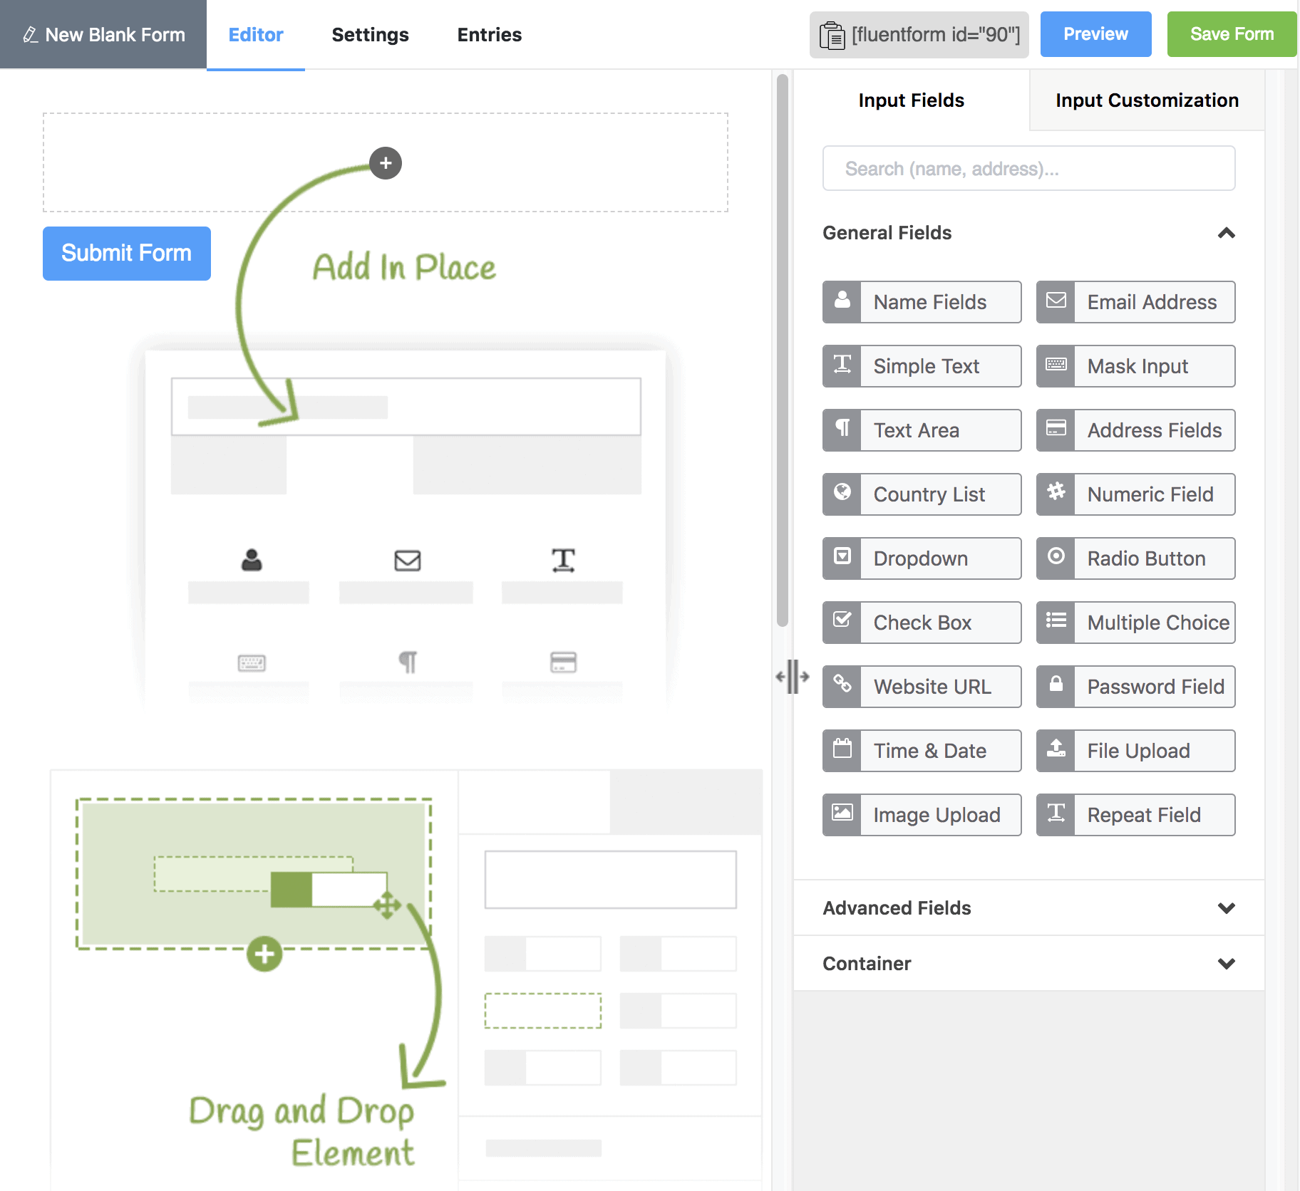Image resolution: width=1300 pixels, height=1191 pixels.
Task: Add a Multiple Choice field
Action: [1135, 623]
